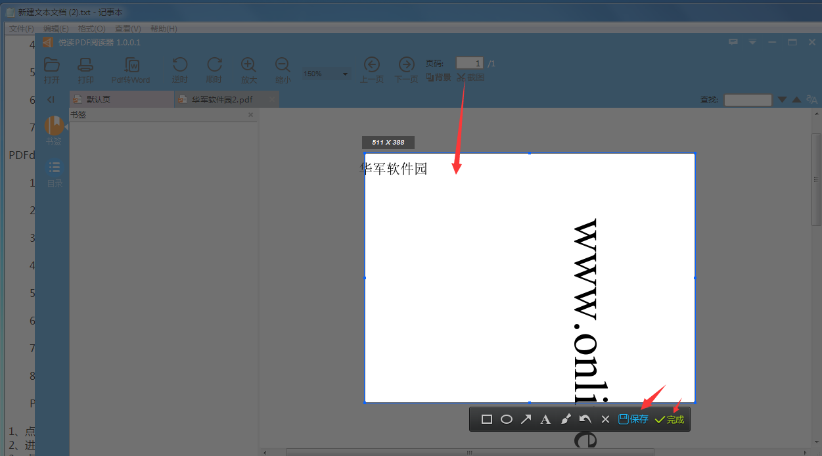Select the ellipse drawing tool

click(507, 419)
